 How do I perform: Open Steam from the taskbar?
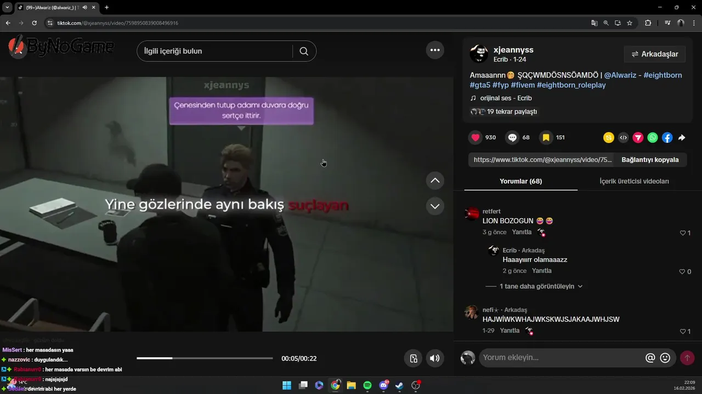[x=400, y=385]
